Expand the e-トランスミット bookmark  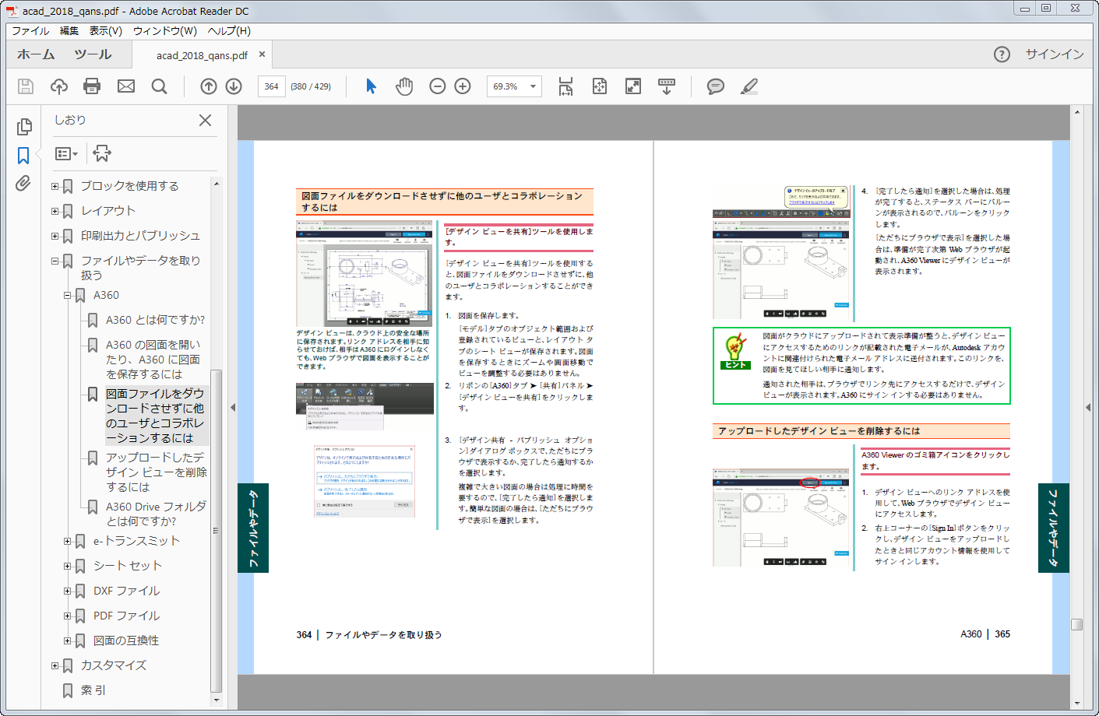(68, 541)
